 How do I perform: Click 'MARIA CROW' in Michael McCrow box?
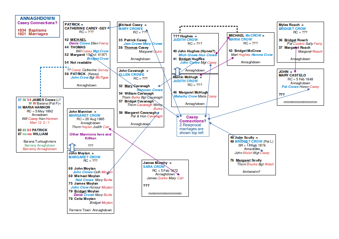(241, 39)
